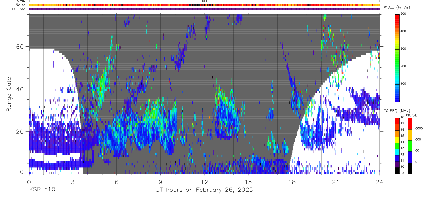
Task: Click the 21 tick on the UT hours axis
Action: [336, 182]
